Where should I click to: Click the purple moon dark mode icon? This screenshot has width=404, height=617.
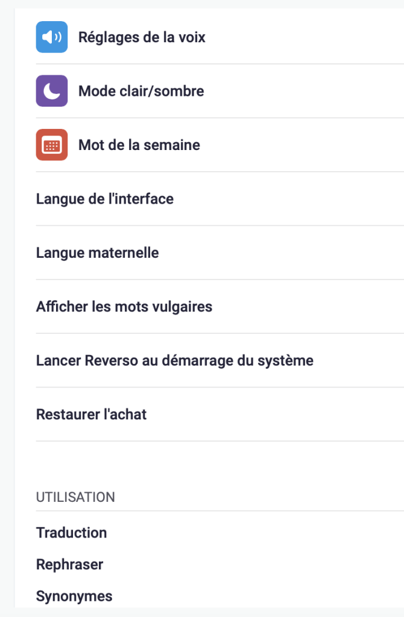click(x=52, y=91)
